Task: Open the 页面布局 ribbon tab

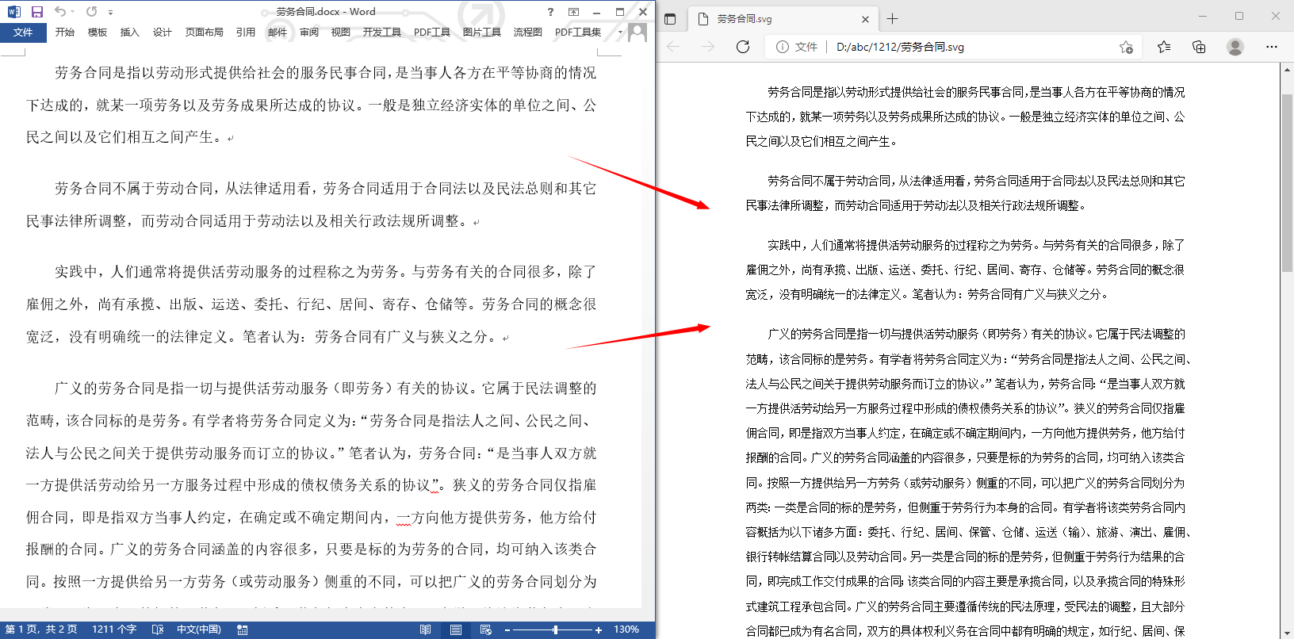Action: [204, 33]
